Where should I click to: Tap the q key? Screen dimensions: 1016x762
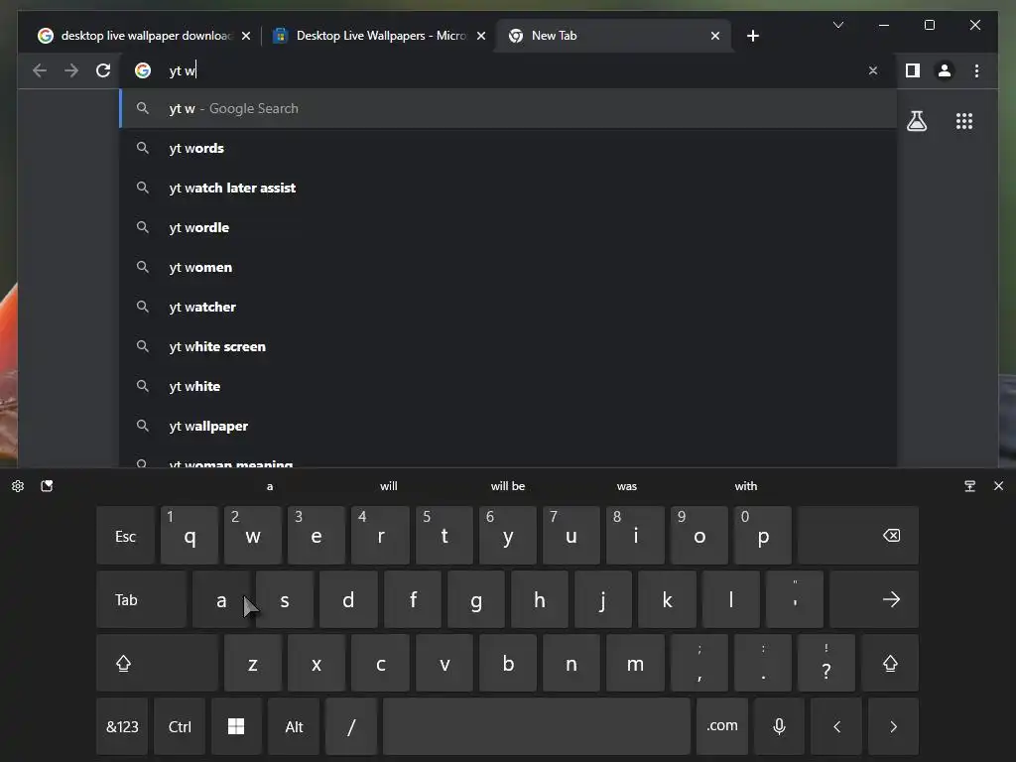click(x=190, y=536)
